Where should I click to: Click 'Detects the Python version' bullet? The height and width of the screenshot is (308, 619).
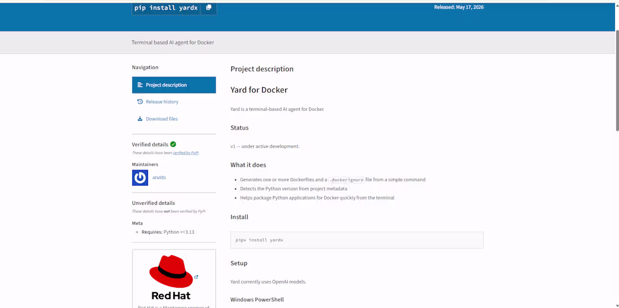294,189
